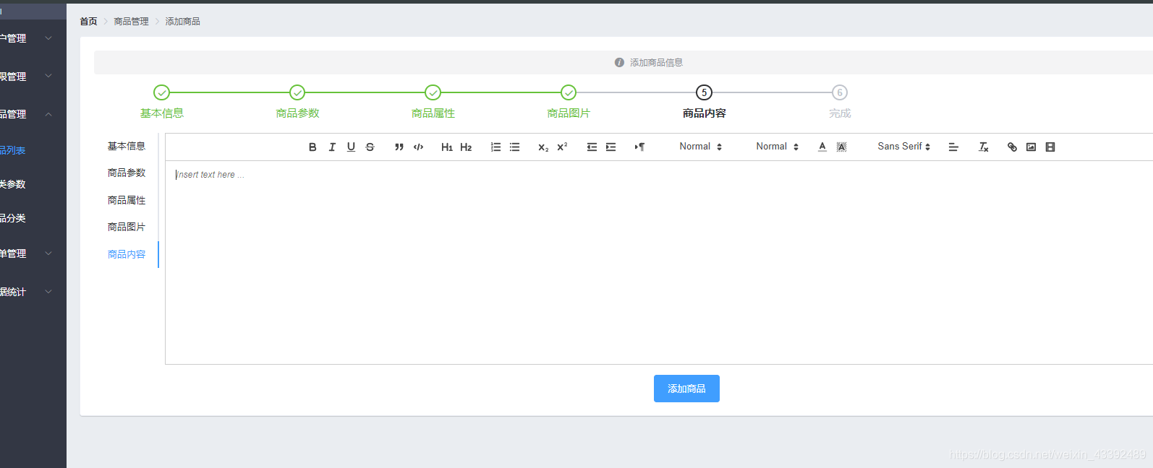Apply Heading 2 using the H2 icon
This screenshot has width=1153, height=468.
pos(466,147)
